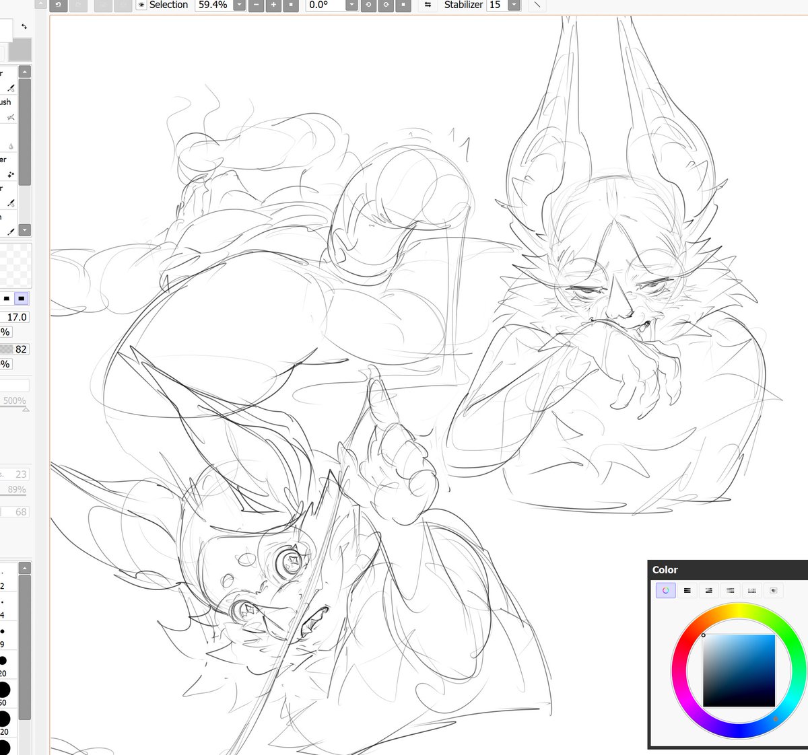
Task: Switch Color panel to RGB sliders mode
Action: pyautogui.click(x=687, y=590)
